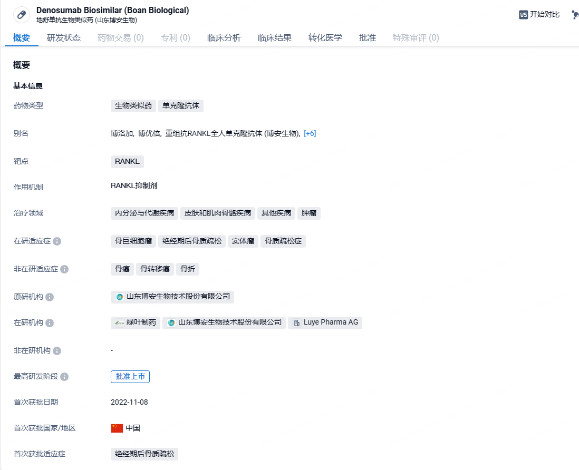Open the 特殊审评 (0) tab

click(x=416, y=37)
